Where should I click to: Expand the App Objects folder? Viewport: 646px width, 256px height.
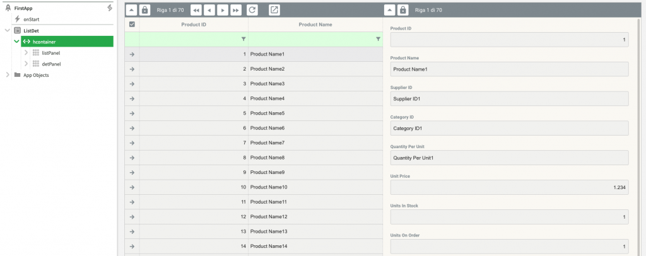pos(7,75)
